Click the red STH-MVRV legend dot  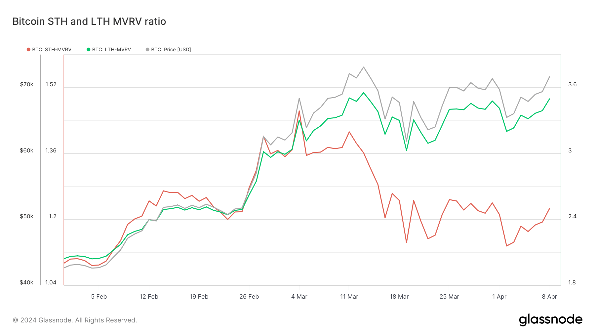[x=28, y=50]
